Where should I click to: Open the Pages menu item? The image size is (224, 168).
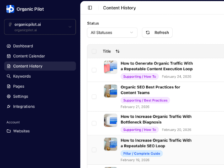pos(19,86)
